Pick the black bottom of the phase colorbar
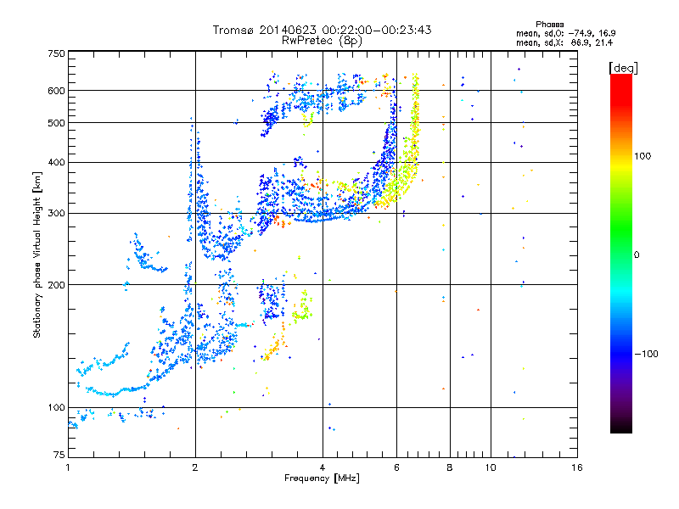Screen dimensions: 679x509 [x=621, y=427]
